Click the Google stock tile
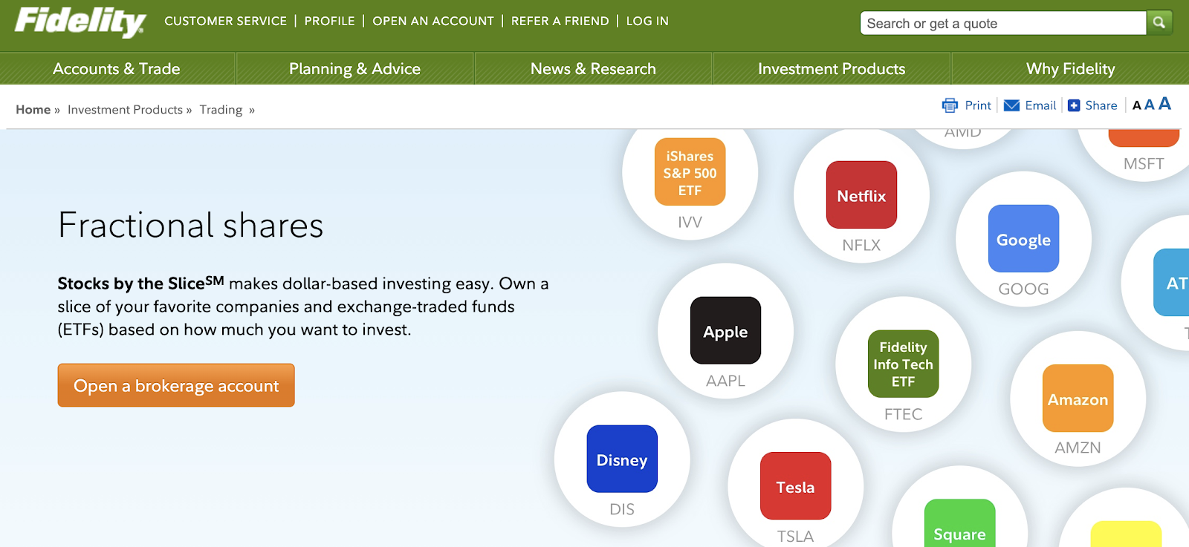The image size is (1189, 547). (x=1023, y=239)
